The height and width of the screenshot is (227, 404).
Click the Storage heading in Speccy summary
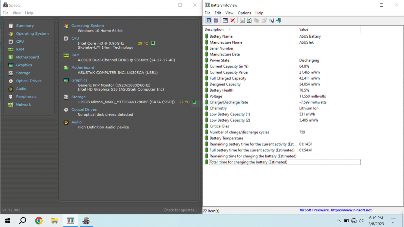pyautogui.click(x=78, y=97)
